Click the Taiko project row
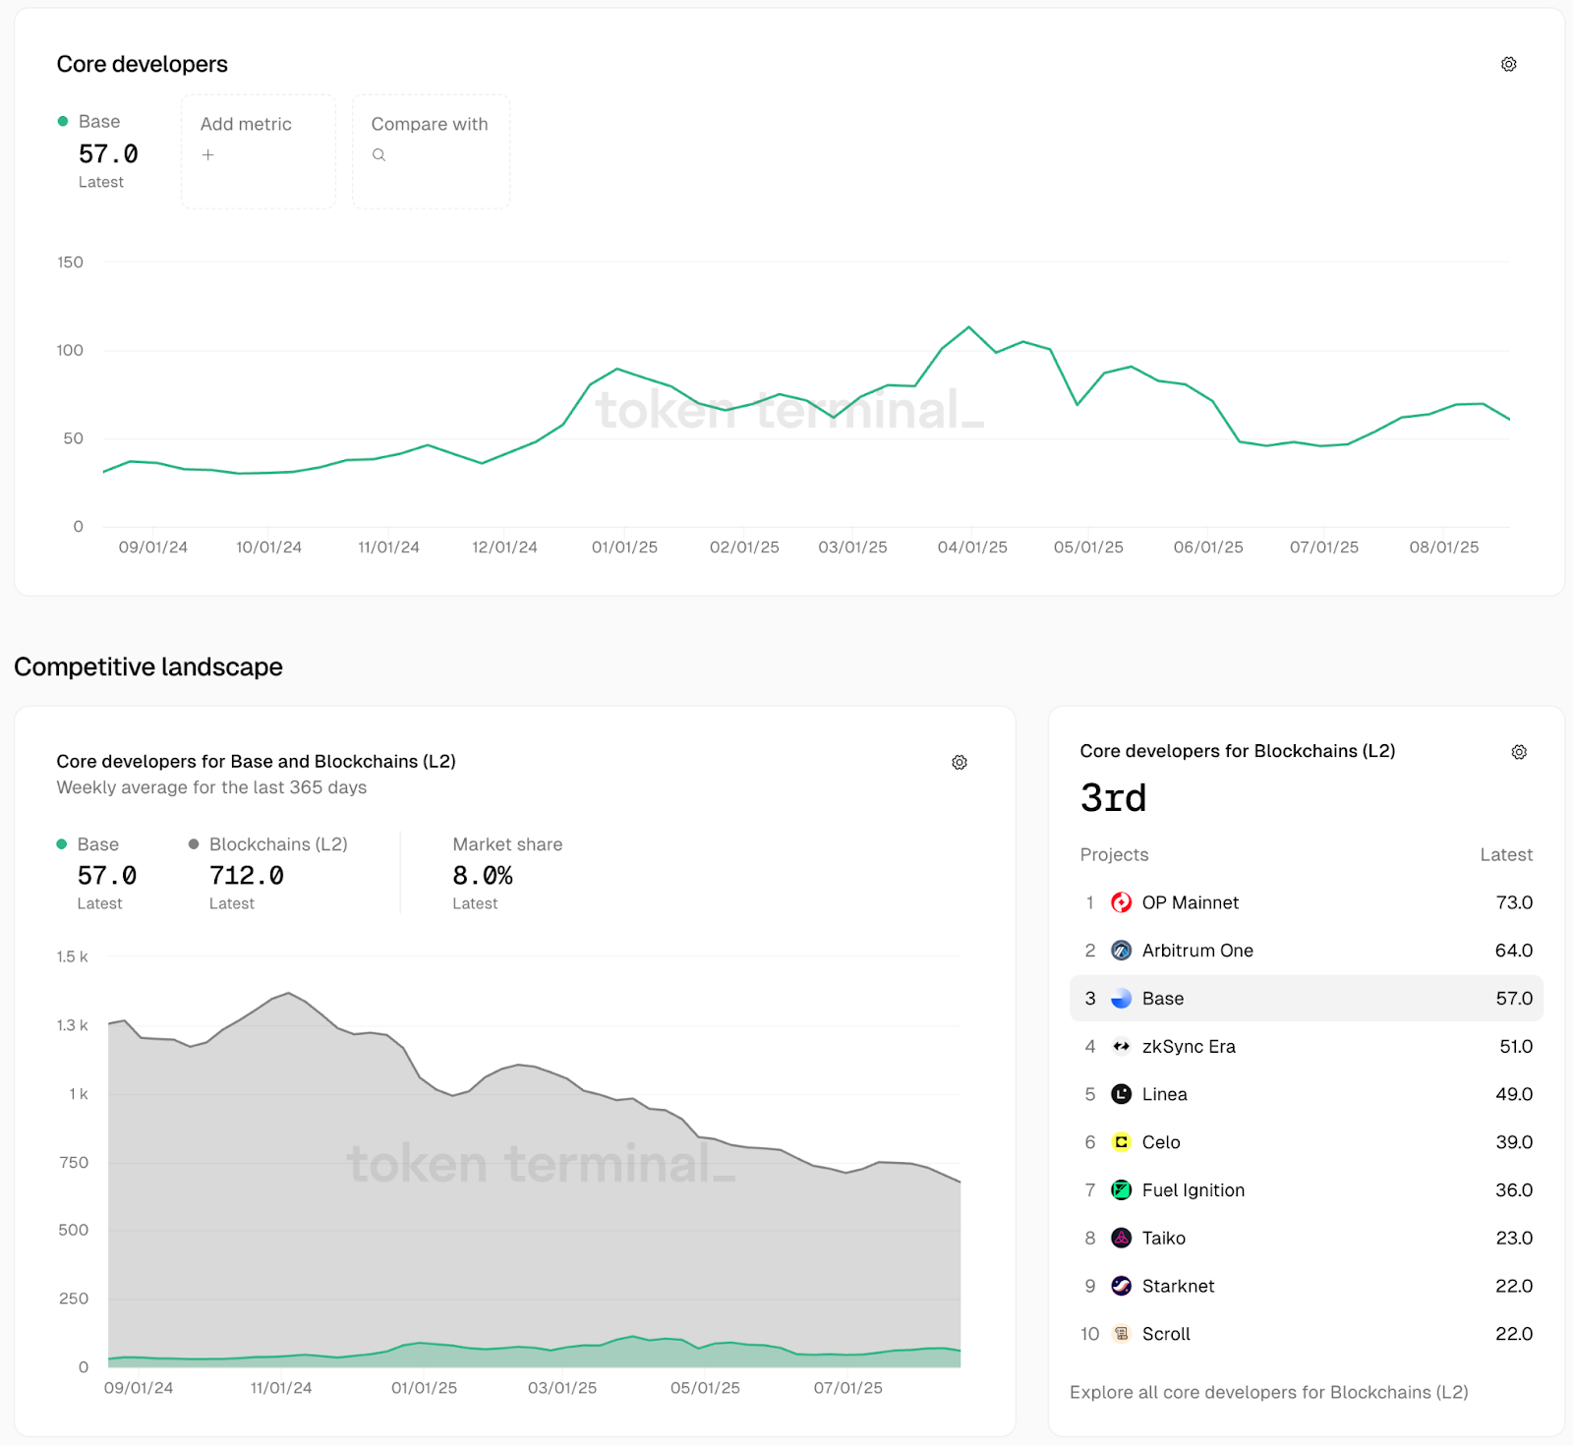The width and height of the screenshot is (1573, 1446). point(1306,1239)
